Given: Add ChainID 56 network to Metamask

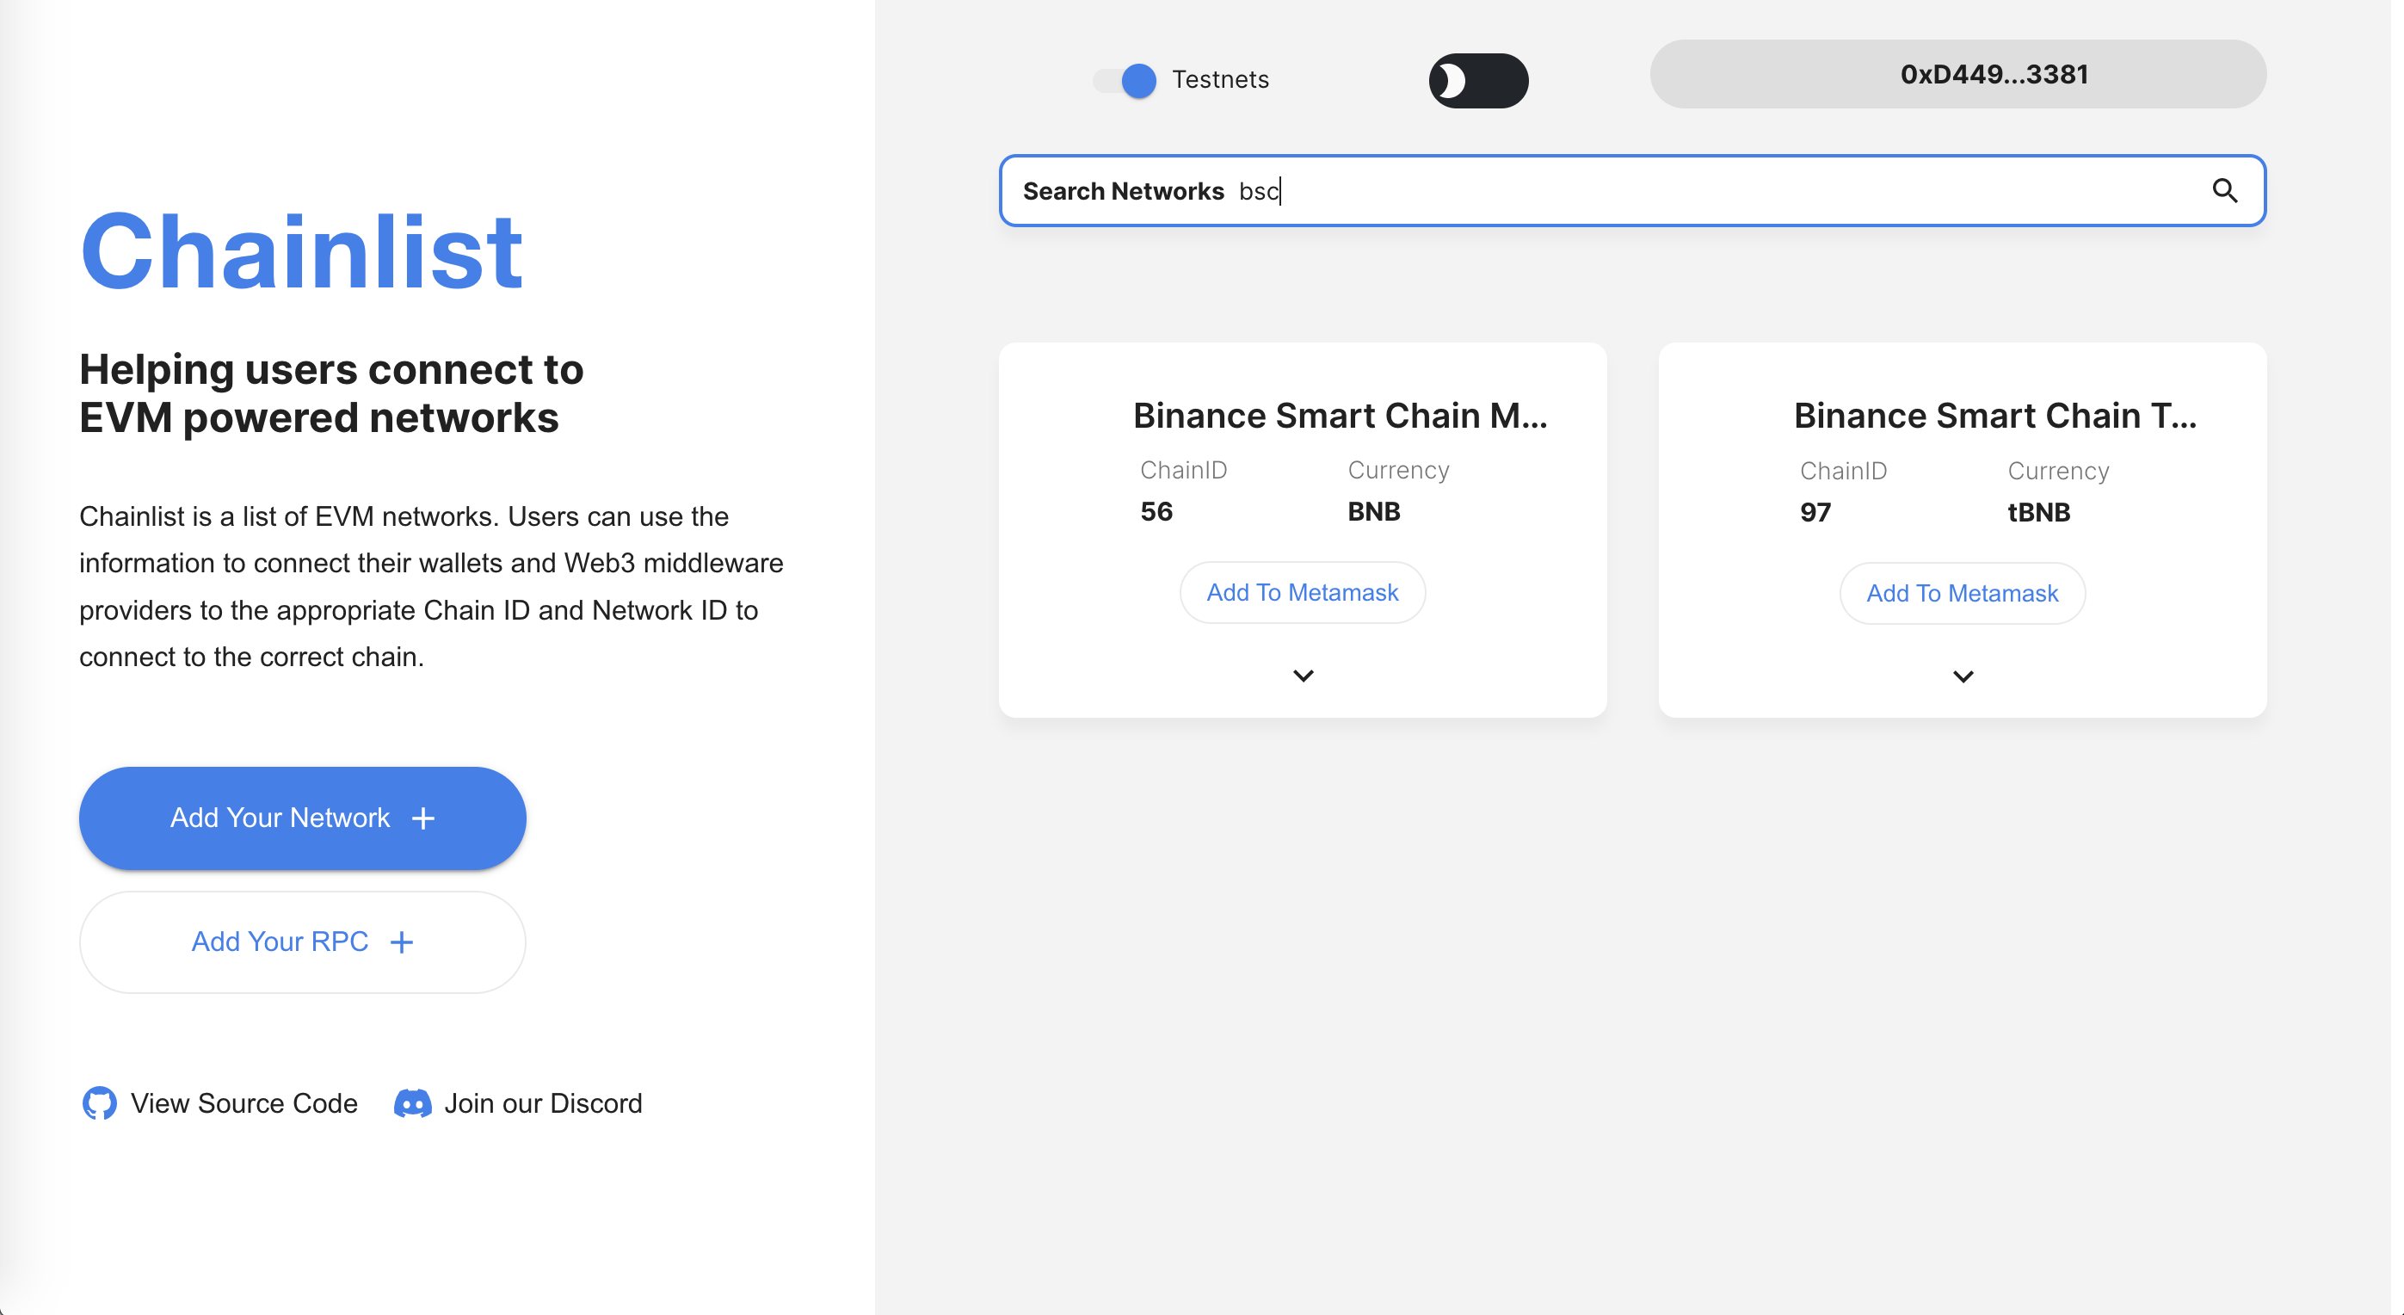Looking at the screenshot, I should [1302, 593].
